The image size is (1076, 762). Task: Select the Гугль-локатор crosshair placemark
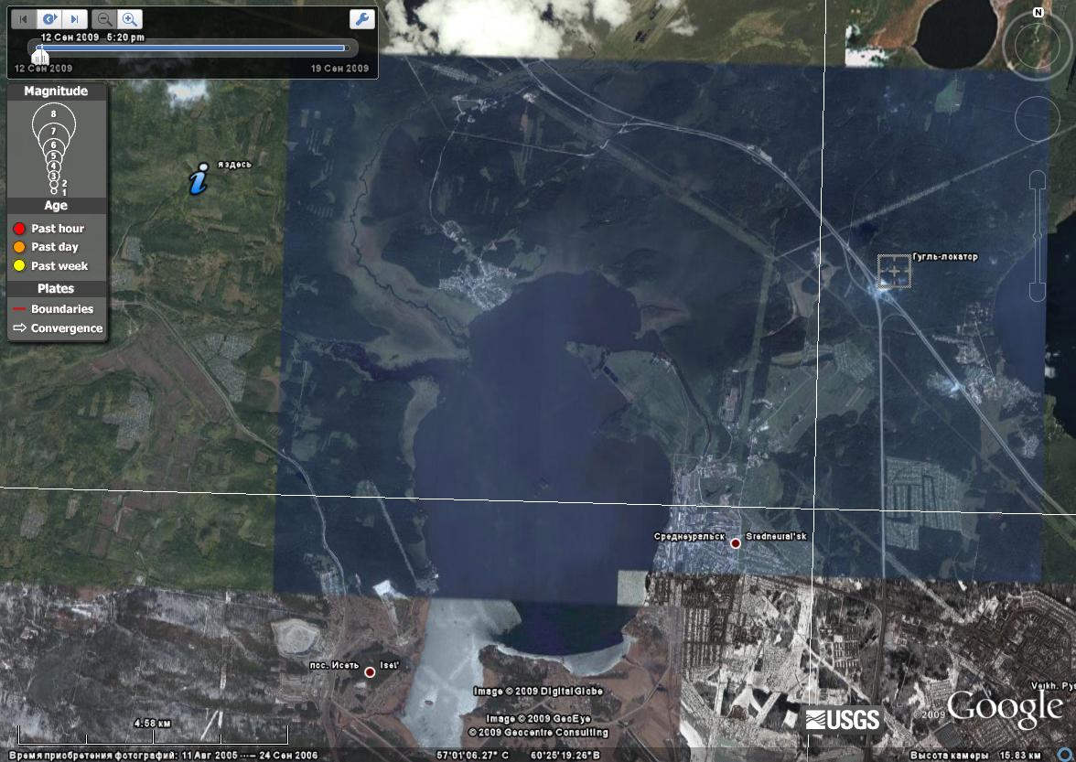(x=894, y=272)
